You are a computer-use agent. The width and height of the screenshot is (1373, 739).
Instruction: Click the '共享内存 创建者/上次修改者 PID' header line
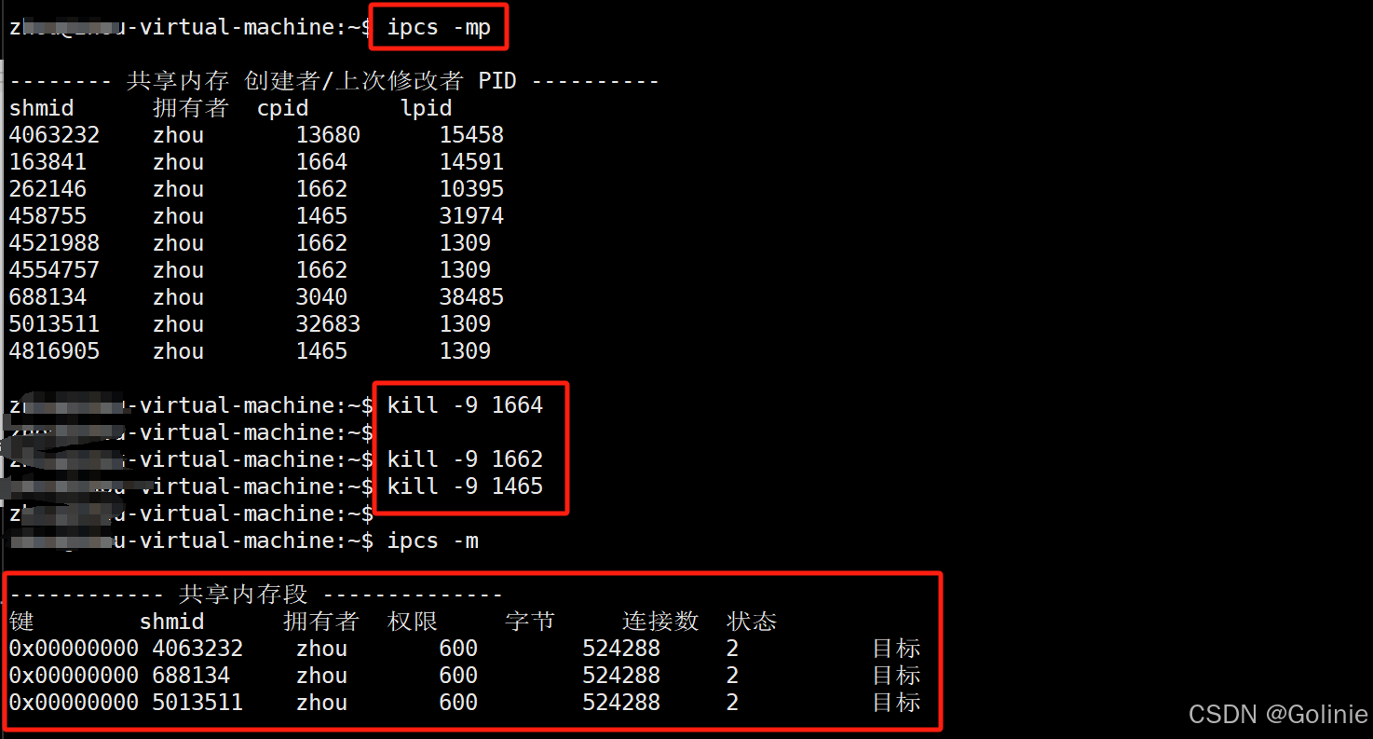tap(333, 81)
